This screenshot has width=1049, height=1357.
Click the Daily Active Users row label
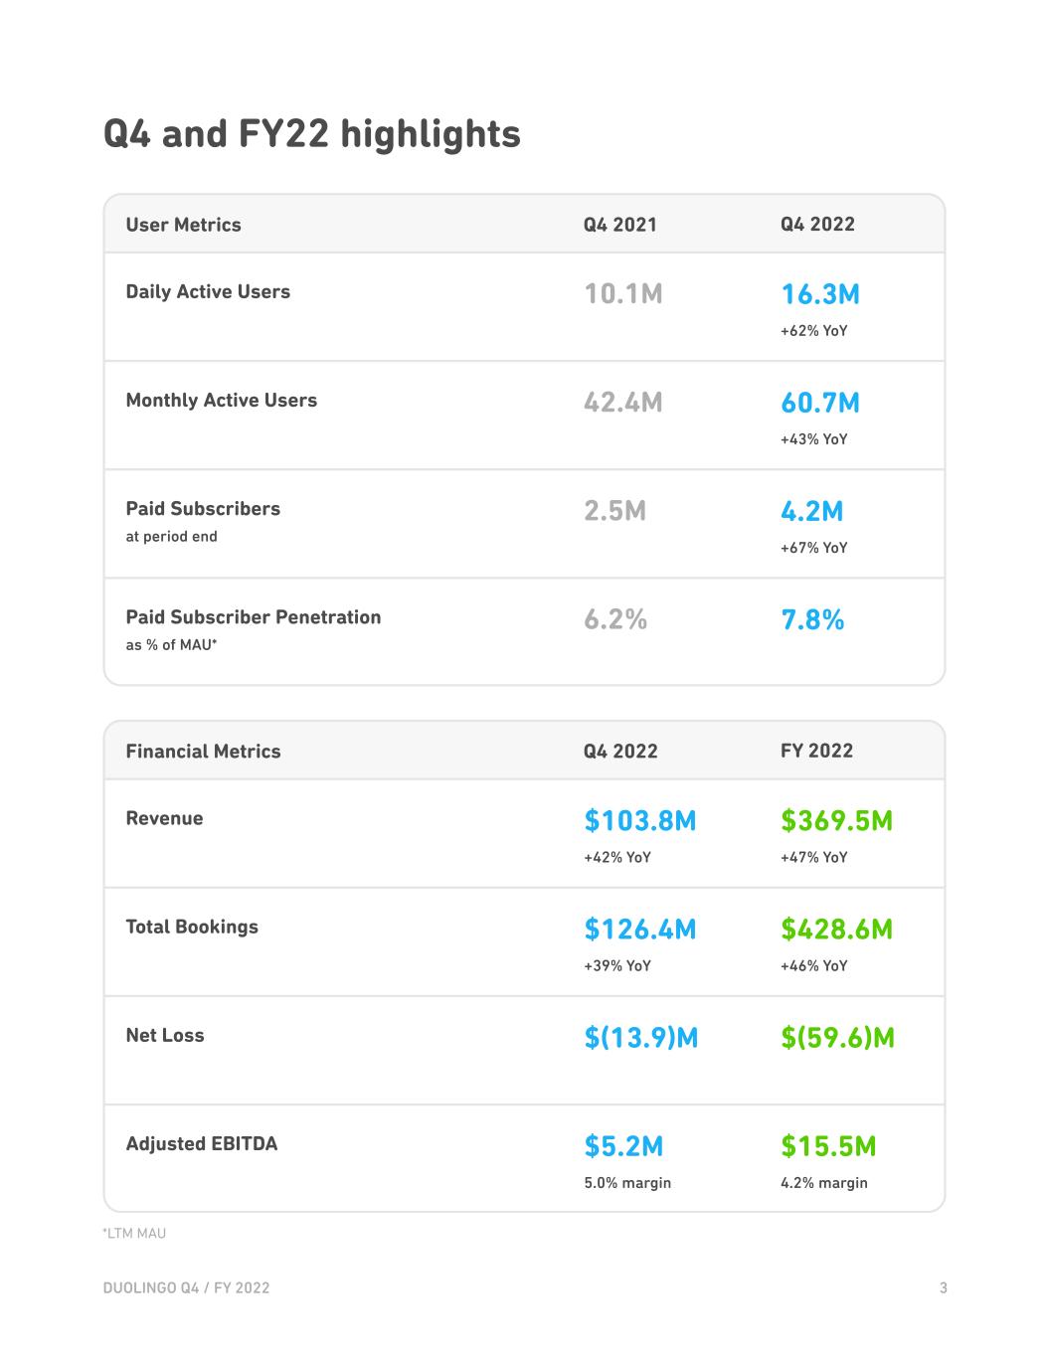click(208, 291)
